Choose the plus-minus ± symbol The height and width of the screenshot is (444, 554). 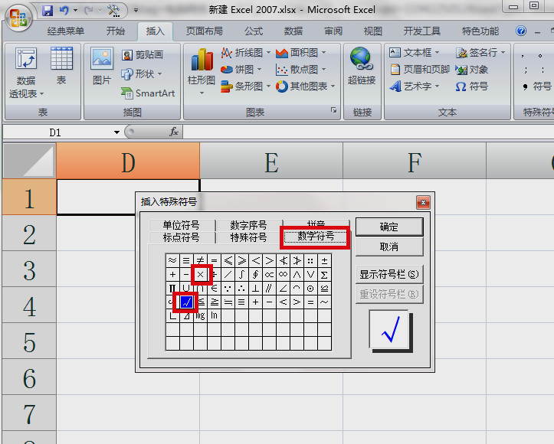pos(324,260)
